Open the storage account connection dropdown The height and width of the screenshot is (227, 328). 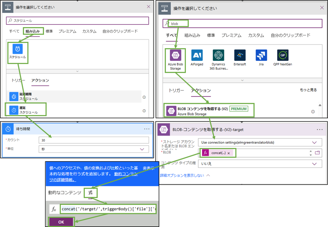(x=260, y=142)
